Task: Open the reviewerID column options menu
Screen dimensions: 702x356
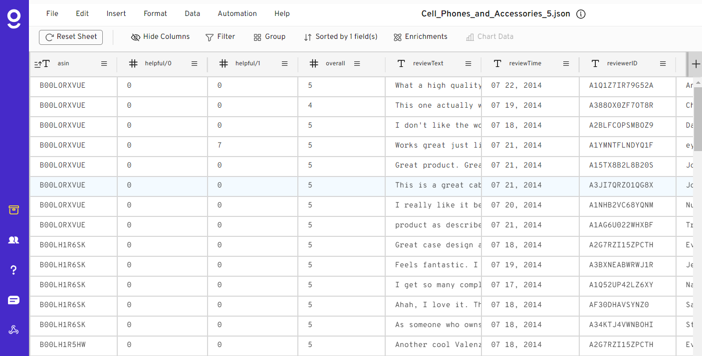Action: tap(663, 64)
